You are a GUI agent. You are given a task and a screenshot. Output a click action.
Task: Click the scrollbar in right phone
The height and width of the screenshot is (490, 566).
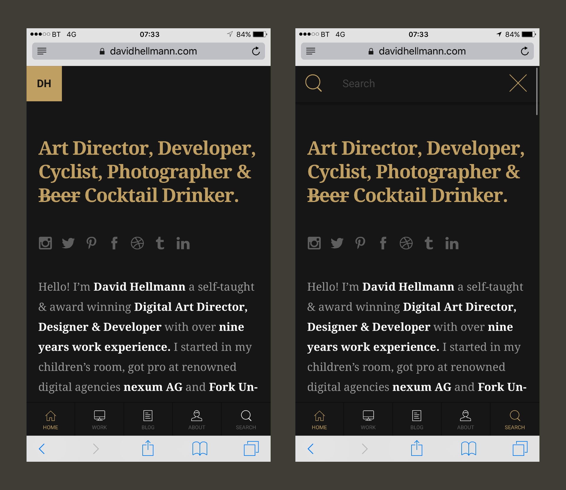tap(537, 91)
